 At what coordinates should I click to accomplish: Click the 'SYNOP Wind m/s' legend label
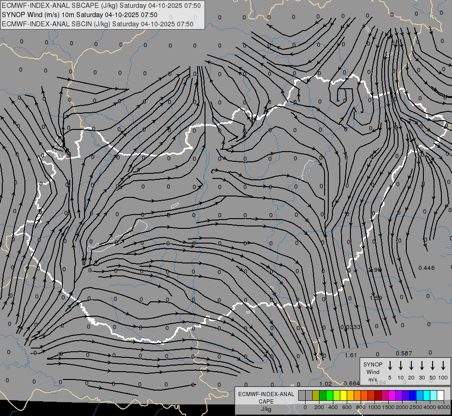coord(373,372)
